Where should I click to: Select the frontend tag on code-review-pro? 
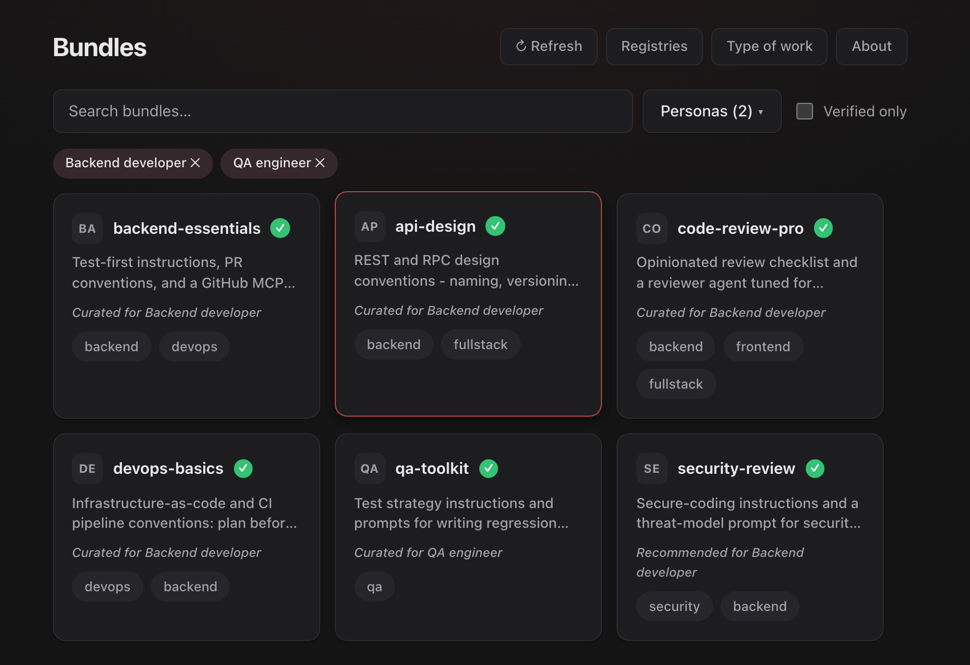point(763,347)
